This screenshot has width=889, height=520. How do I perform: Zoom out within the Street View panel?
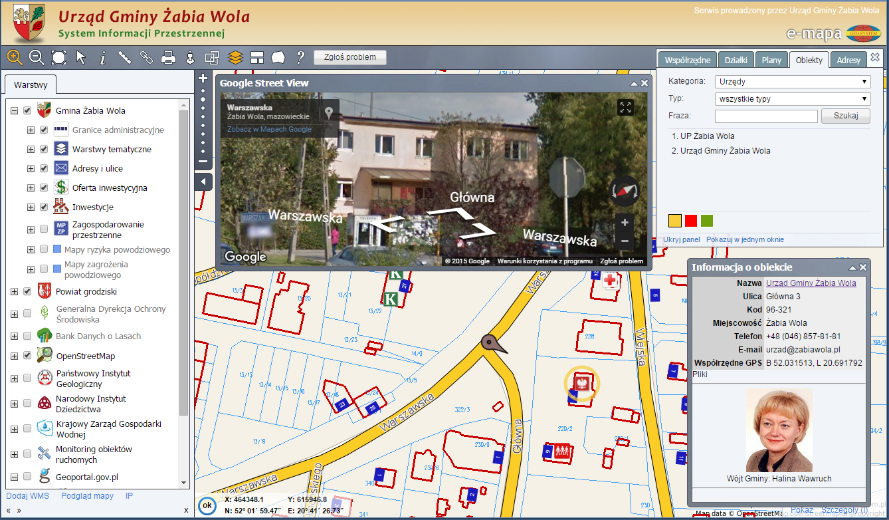click(625, 241)
